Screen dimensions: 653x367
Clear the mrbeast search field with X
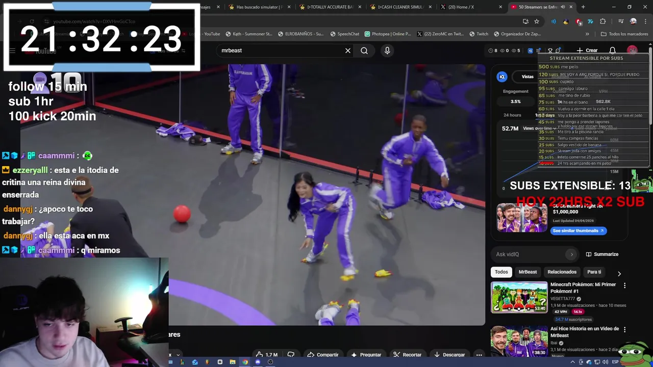[x=348, y=50]
